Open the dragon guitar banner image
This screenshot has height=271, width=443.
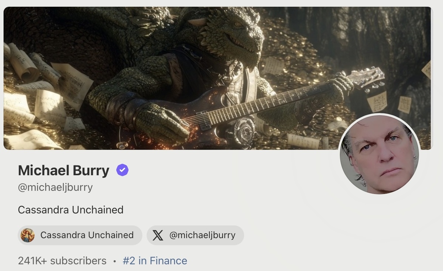(x=217, y=78)
